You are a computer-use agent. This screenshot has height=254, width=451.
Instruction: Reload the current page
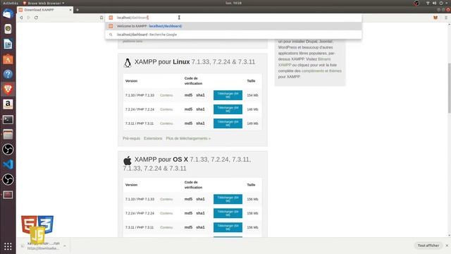click(36, 18)
